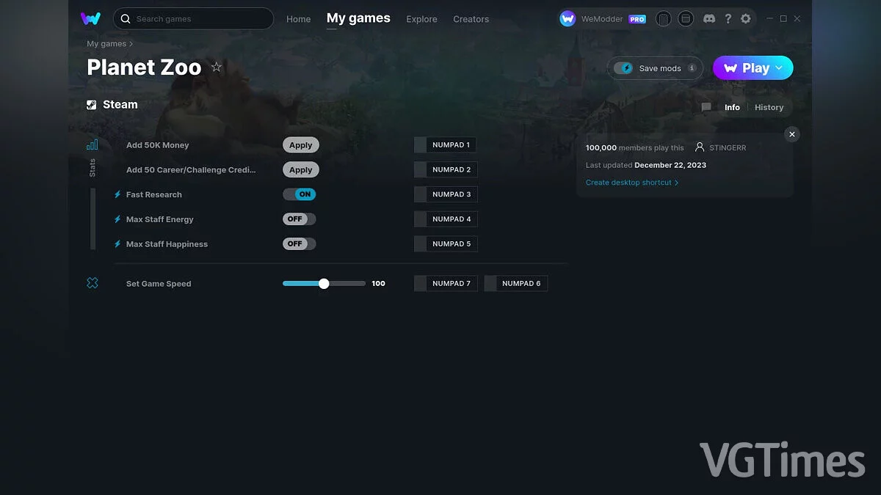Screen dimensions: 881x495
Task: Apply Add 50 Career/Challenge Credits cheat
Action: click(301, 170)
